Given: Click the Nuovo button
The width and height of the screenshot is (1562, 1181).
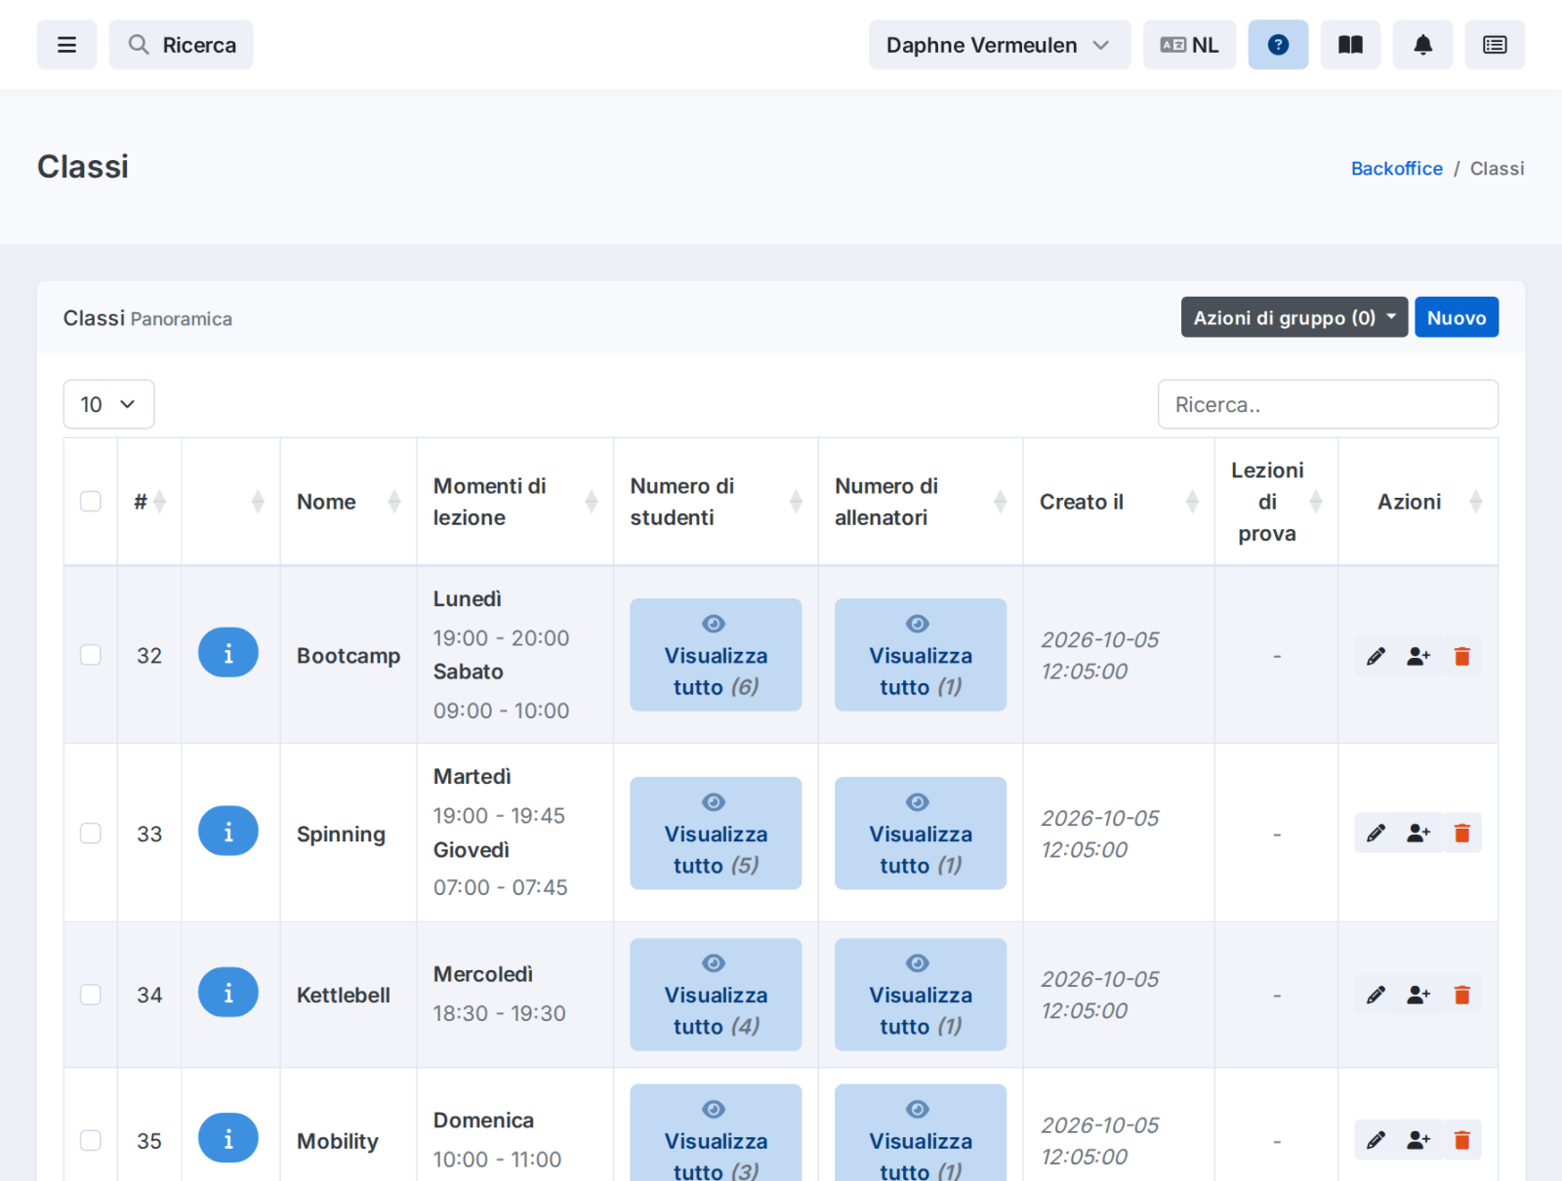Looking at the screenshot, I should click(1457, 317).
